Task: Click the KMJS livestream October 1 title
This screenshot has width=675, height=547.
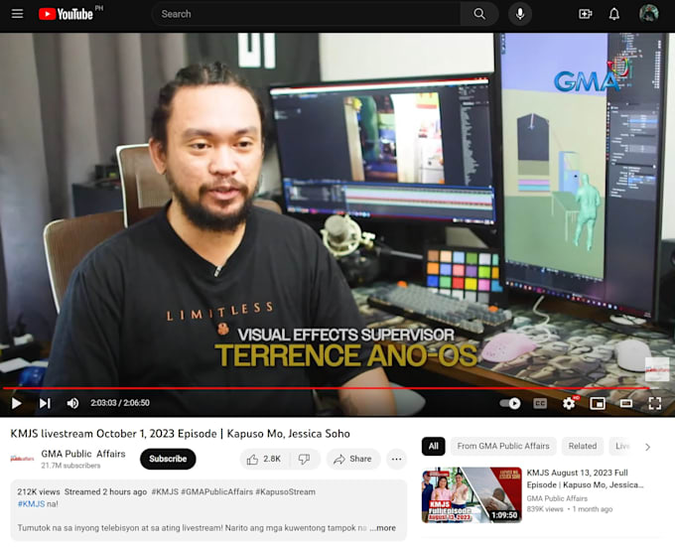Action: tap(180, 434)
